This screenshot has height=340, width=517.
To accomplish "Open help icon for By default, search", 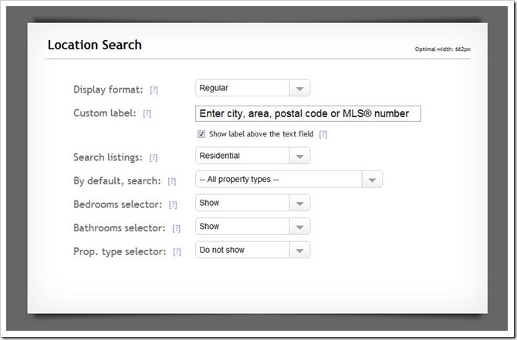I will click(x=172, y=181).
